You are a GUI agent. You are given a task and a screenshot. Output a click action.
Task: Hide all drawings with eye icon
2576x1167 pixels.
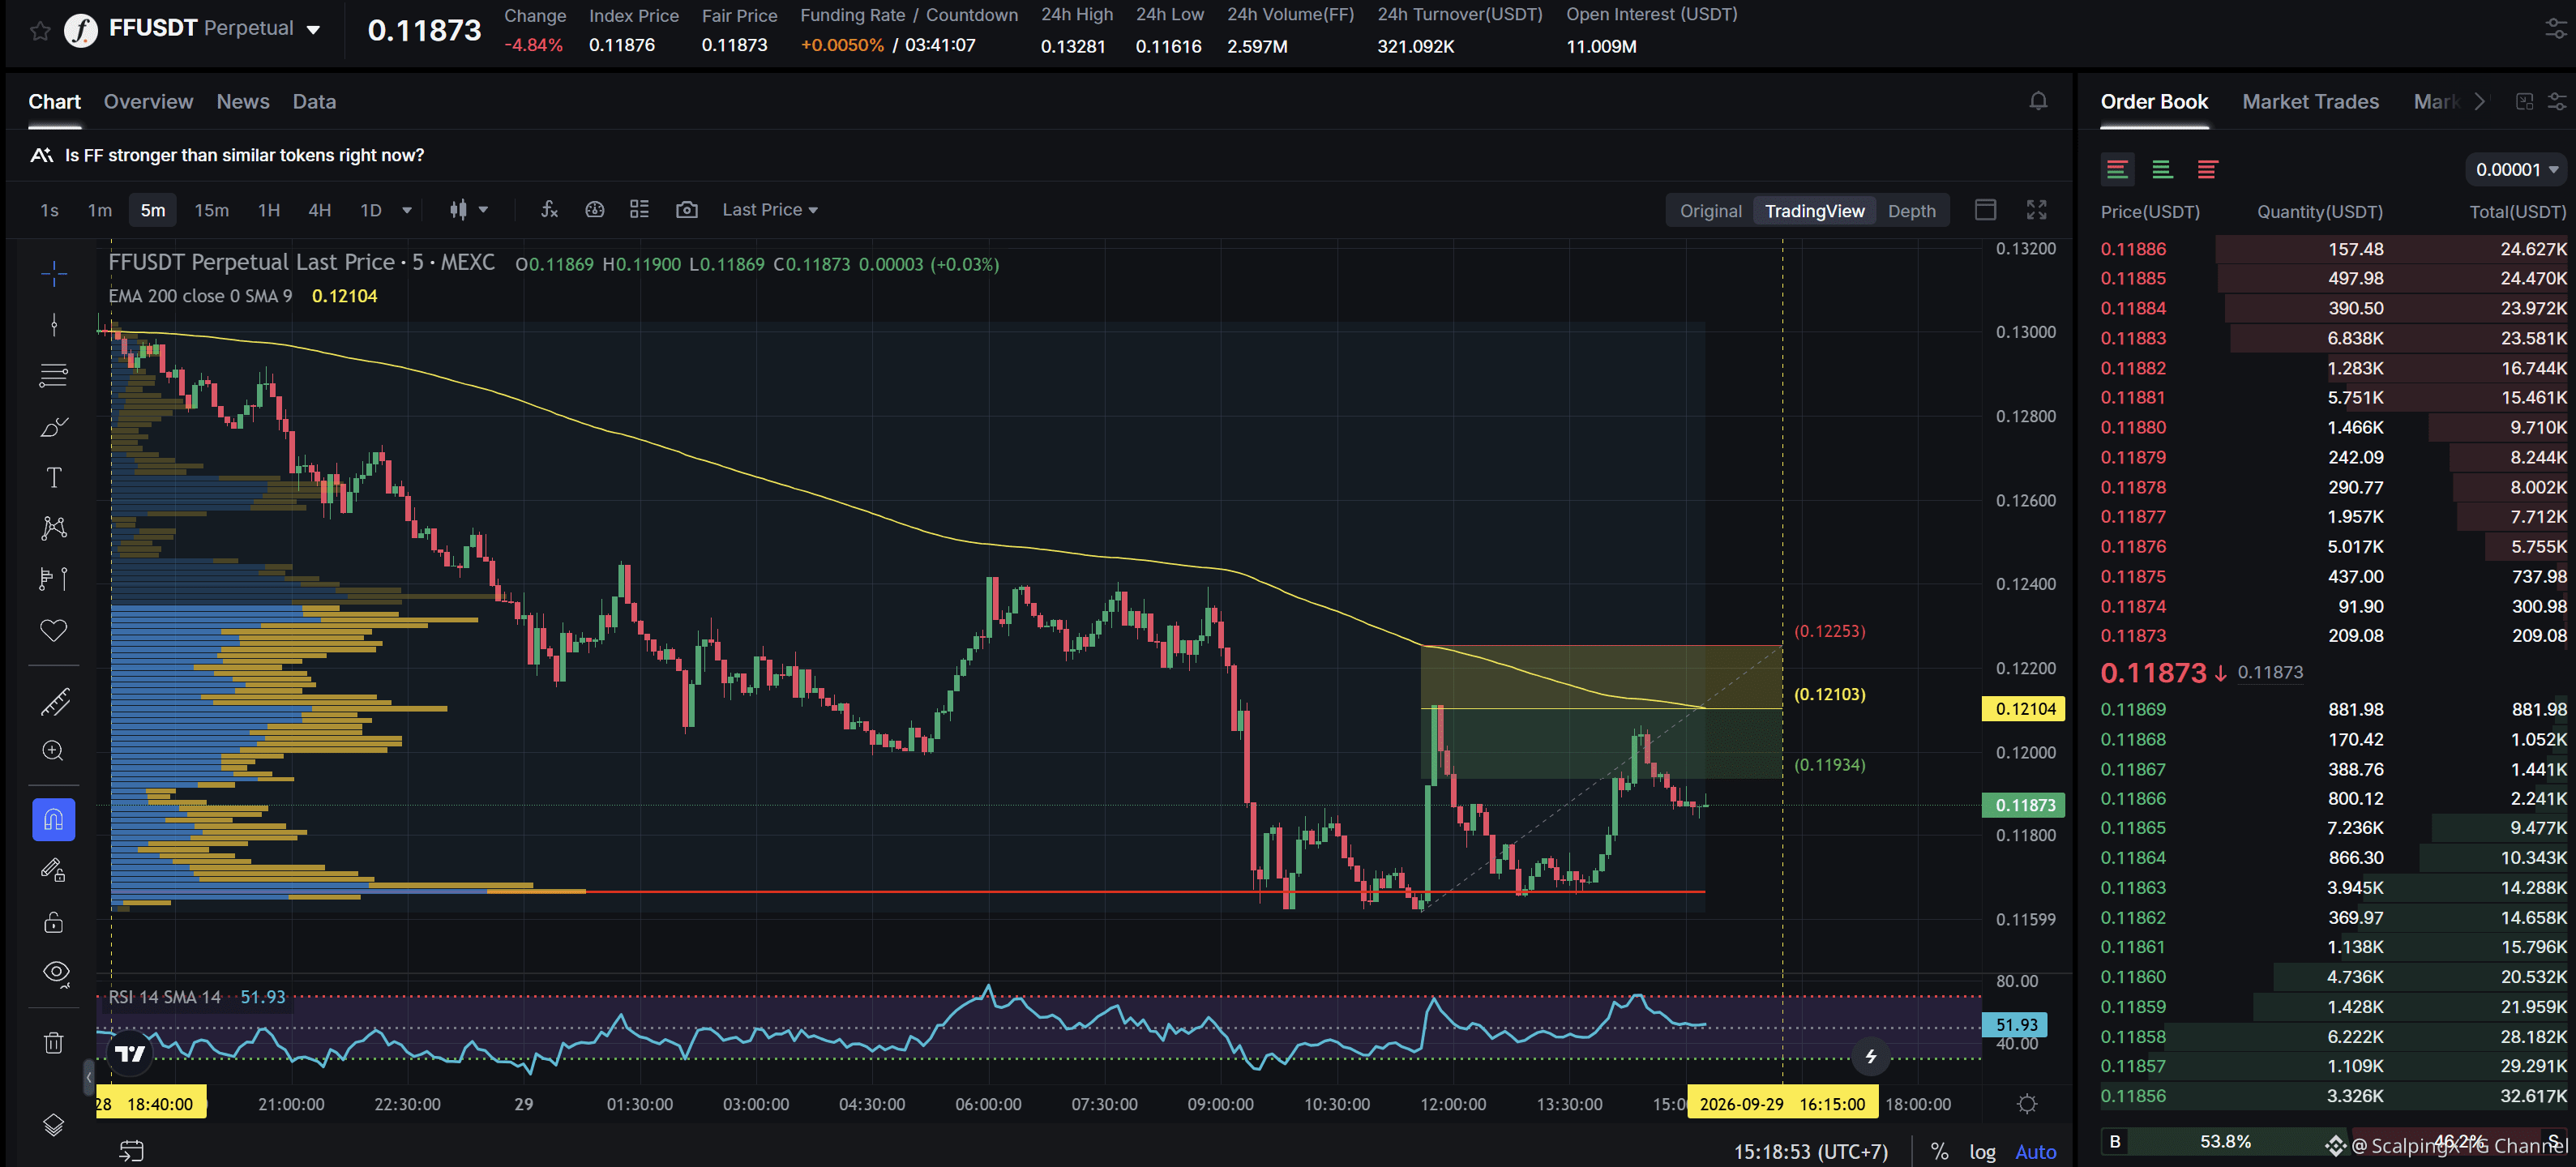54,972
